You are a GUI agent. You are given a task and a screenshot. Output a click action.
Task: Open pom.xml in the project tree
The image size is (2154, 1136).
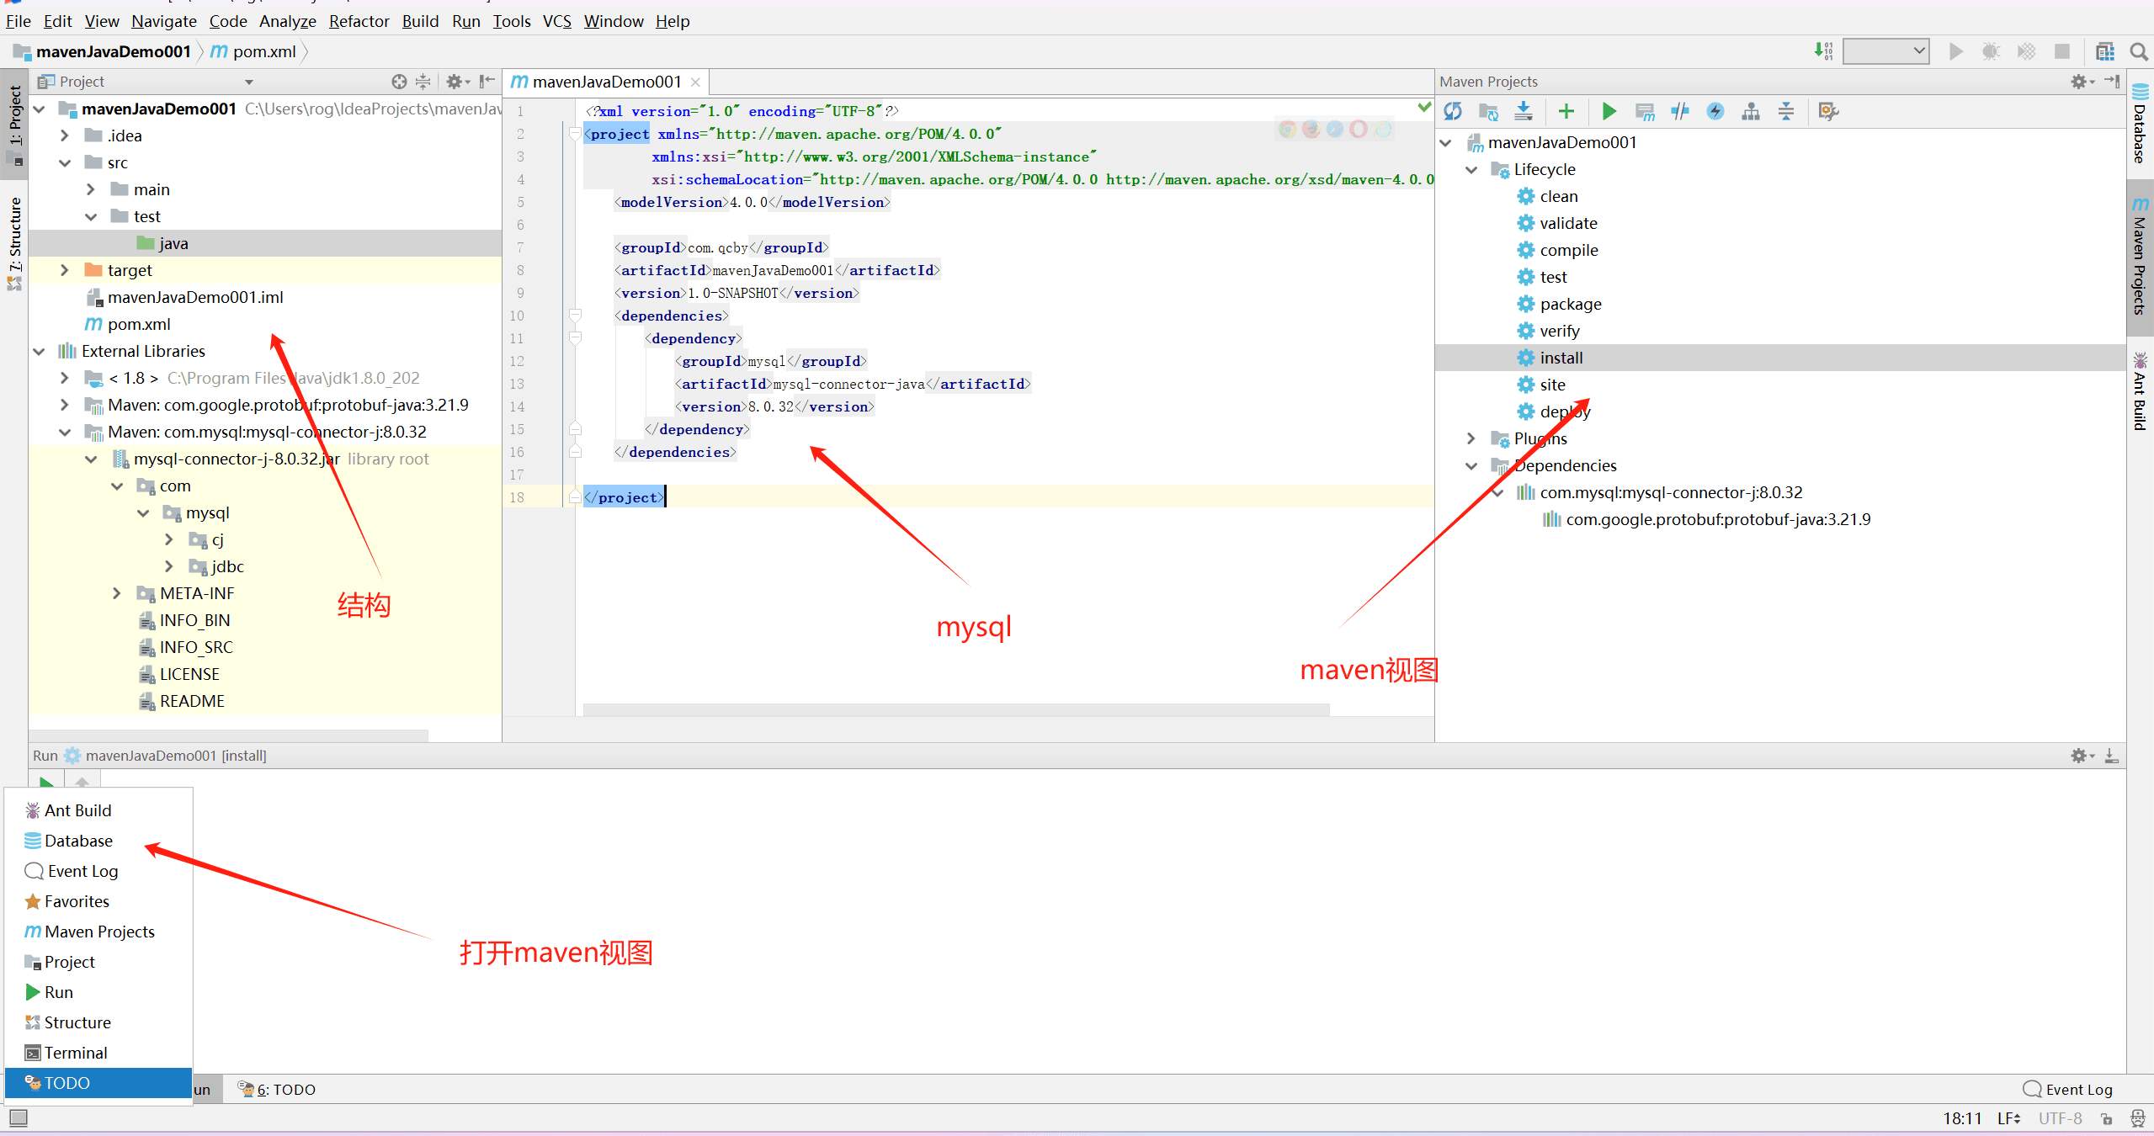tap(139, 324)
